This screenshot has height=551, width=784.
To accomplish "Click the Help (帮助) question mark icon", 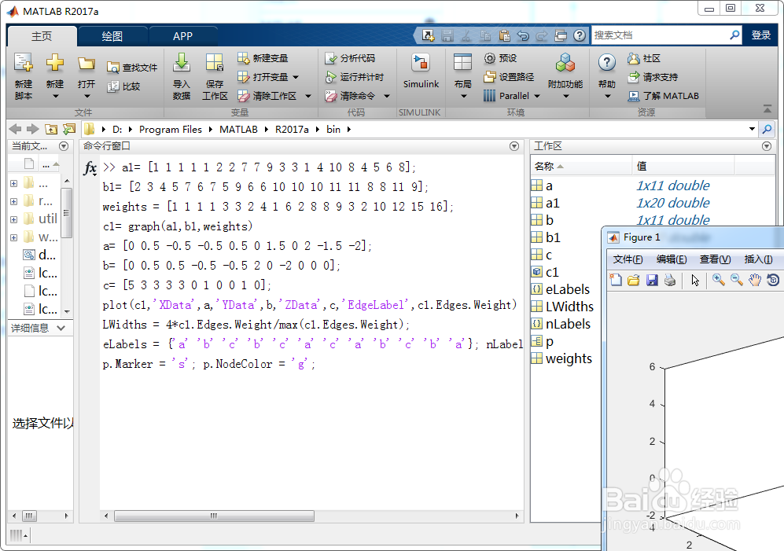I will point(606,63).
